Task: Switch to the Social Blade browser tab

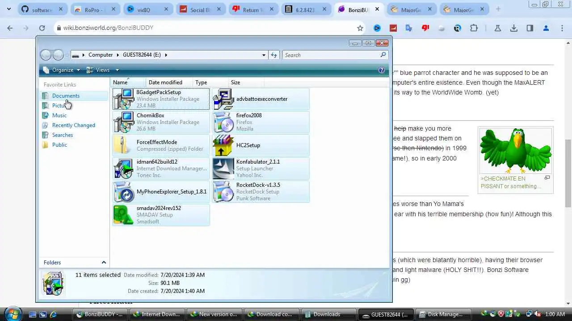Action: (200, 10)
